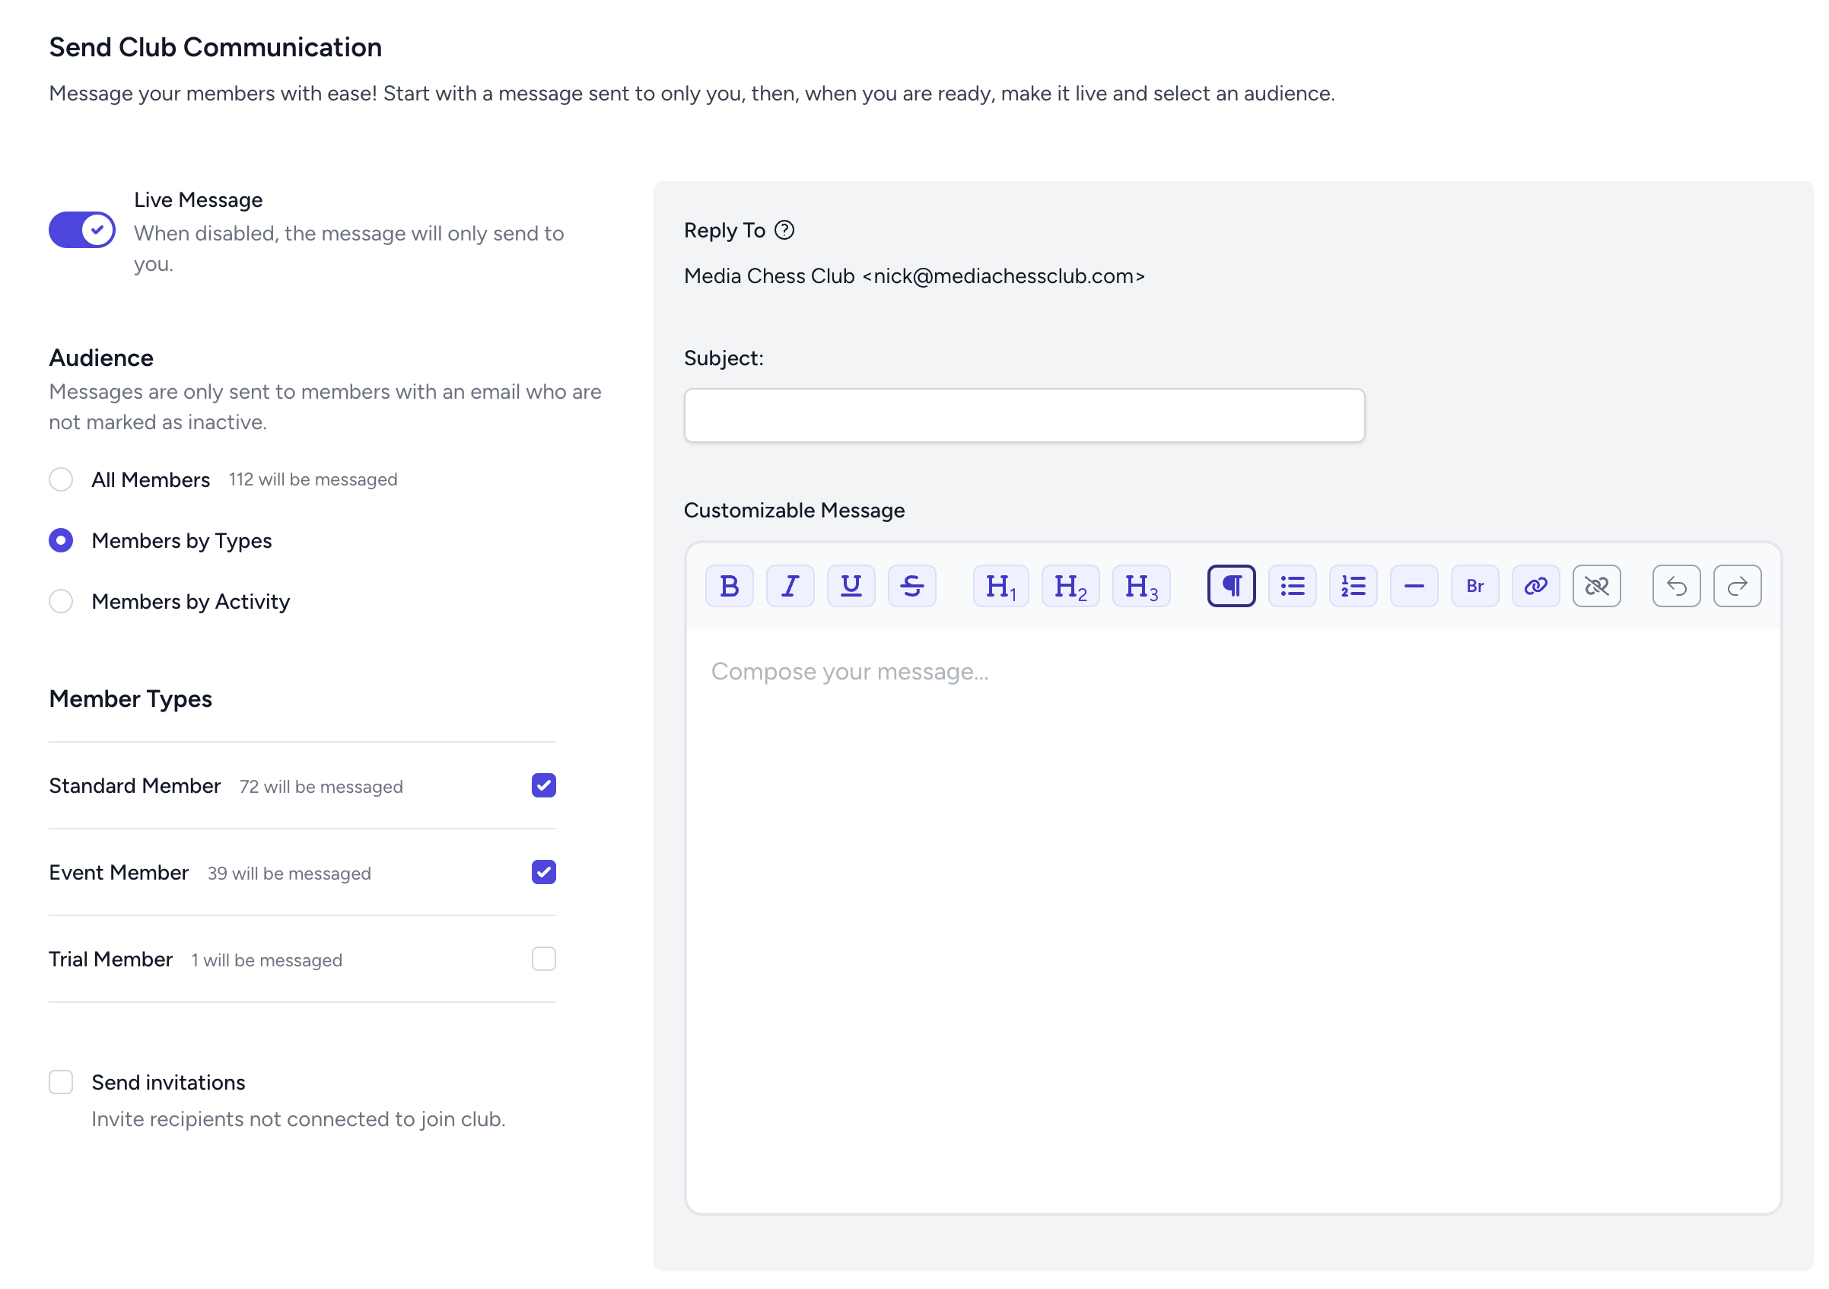
Task: Select the All Members audience option
Action: point(62,479)
